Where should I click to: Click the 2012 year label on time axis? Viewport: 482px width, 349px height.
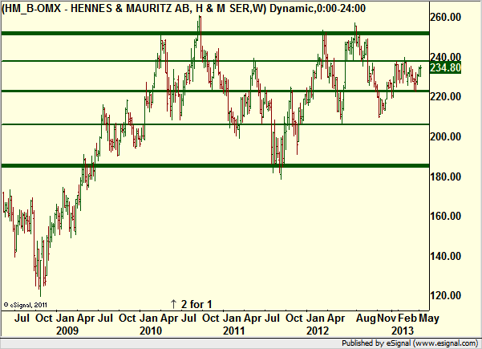318,331
